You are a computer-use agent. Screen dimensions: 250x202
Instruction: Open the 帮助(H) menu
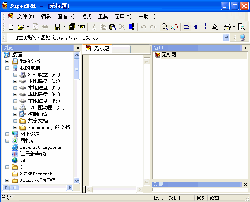point(147,16)
